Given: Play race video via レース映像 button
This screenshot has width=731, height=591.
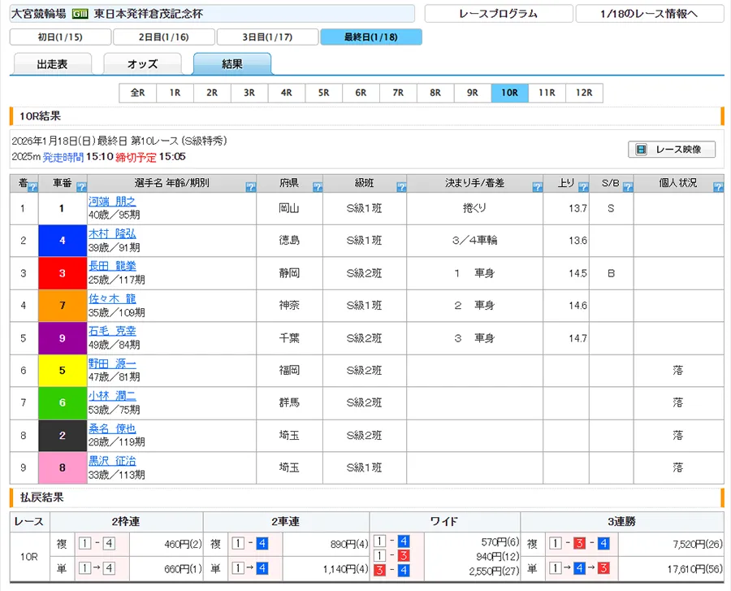Looking at the screenshot, I should click(672, 150).
